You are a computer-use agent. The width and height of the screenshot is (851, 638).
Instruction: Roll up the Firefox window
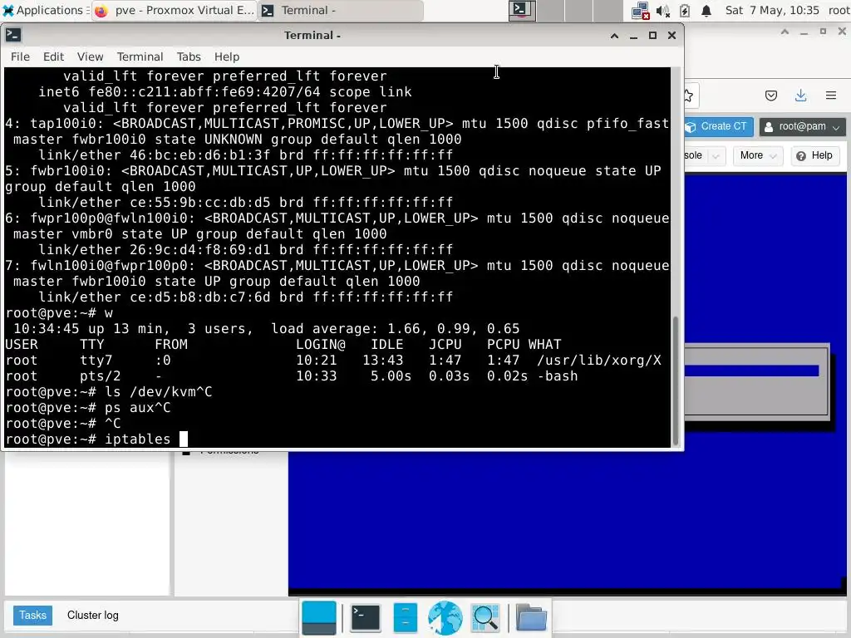[x=785, y=32]
